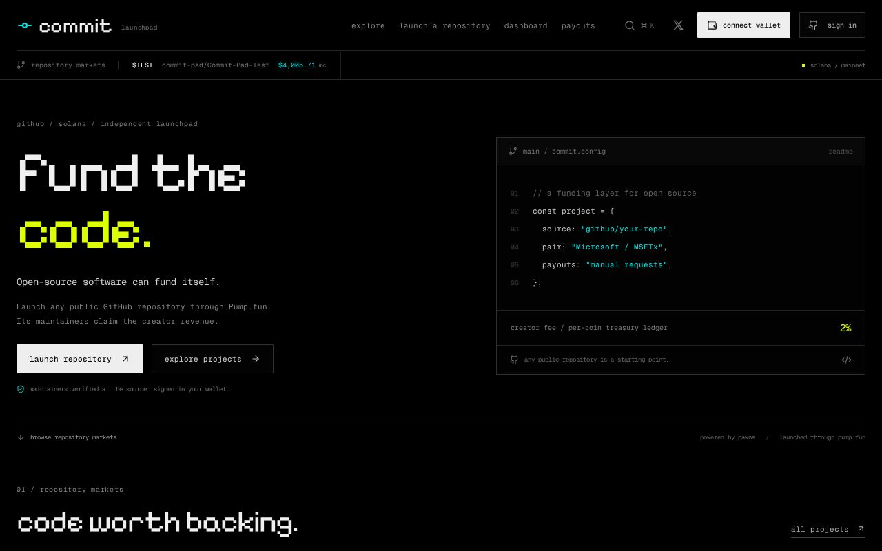882x551 pixels.
Task: Click the solana / mainnet label
Action: (838, 65)
